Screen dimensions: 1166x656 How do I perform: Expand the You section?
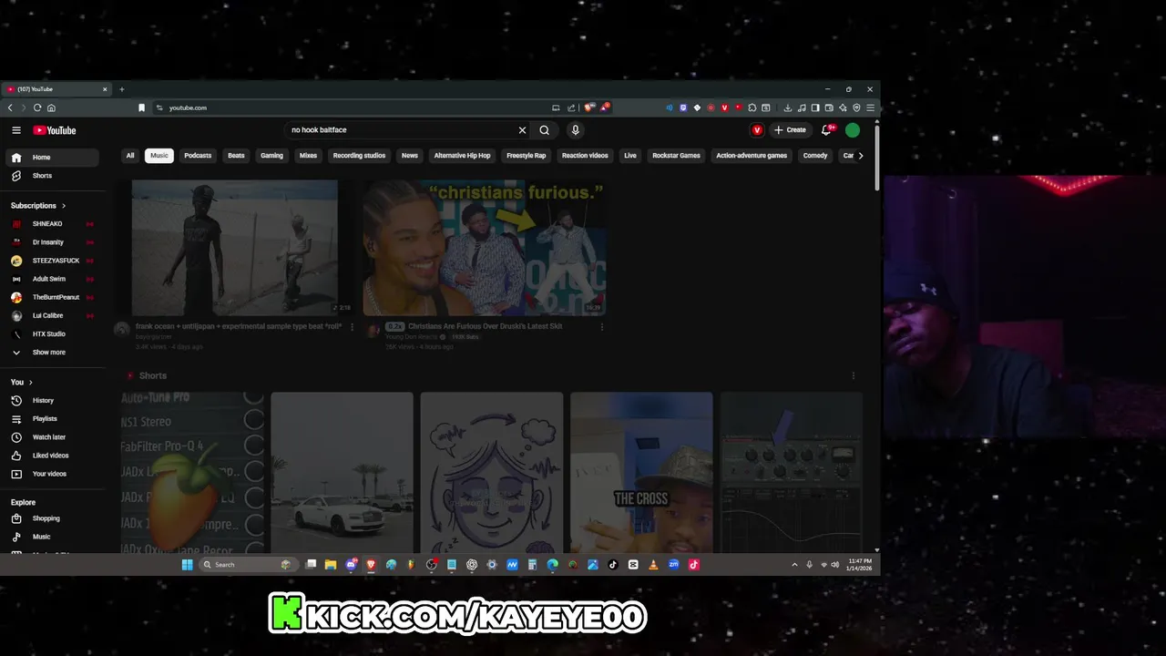tap(22, 383)
